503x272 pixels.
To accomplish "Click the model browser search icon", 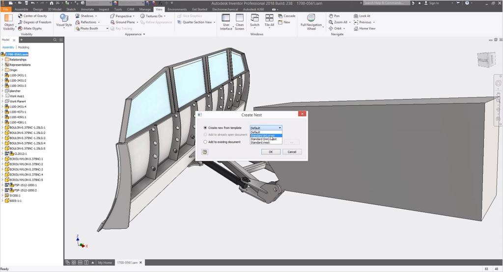I will click(55, 40).
